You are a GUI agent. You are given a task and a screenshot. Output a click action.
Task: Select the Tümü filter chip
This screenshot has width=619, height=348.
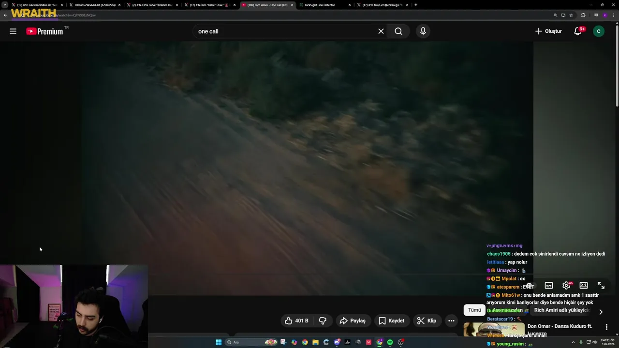point(474,310)
